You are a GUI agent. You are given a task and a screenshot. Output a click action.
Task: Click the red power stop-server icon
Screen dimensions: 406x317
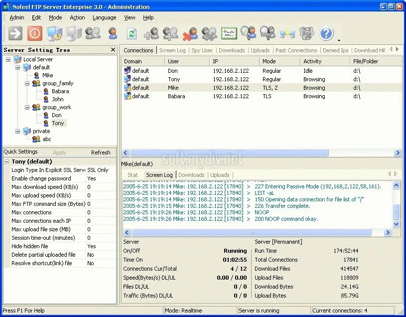[x=35, y=33]
